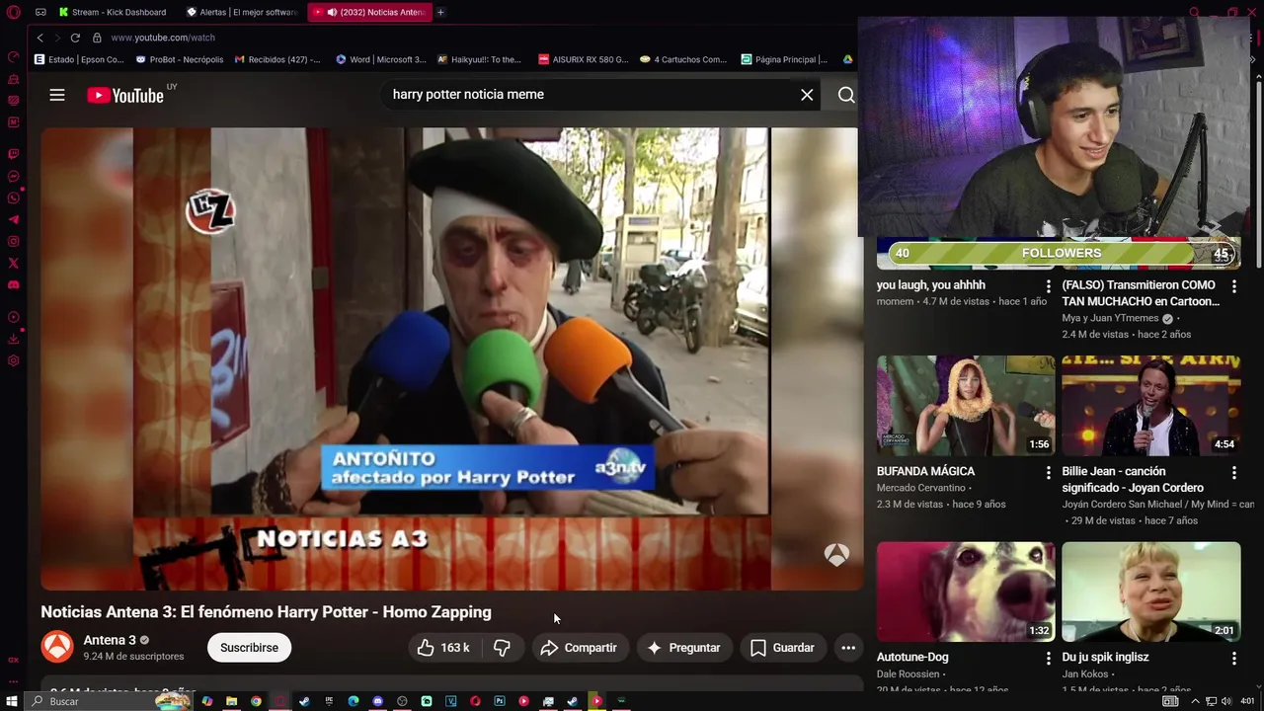Click the taskbar Buscar search box
The height and width of the screenshot is (711, 1264).
109,701
